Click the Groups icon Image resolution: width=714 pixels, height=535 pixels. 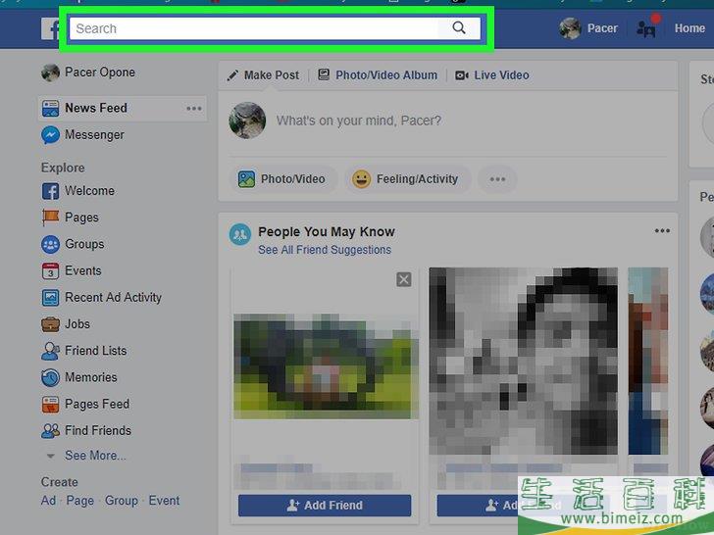pos(50,244)
